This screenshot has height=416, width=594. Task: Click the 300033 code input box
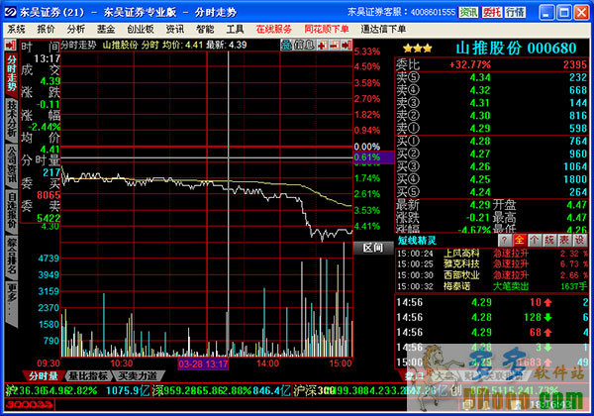point(30,405)
